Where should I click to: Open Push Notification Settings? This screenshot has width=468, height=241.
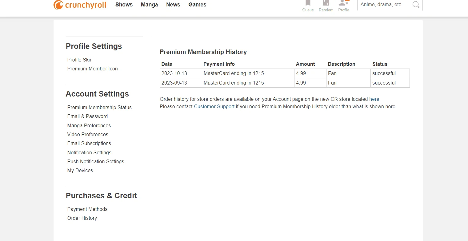point(96,161)
